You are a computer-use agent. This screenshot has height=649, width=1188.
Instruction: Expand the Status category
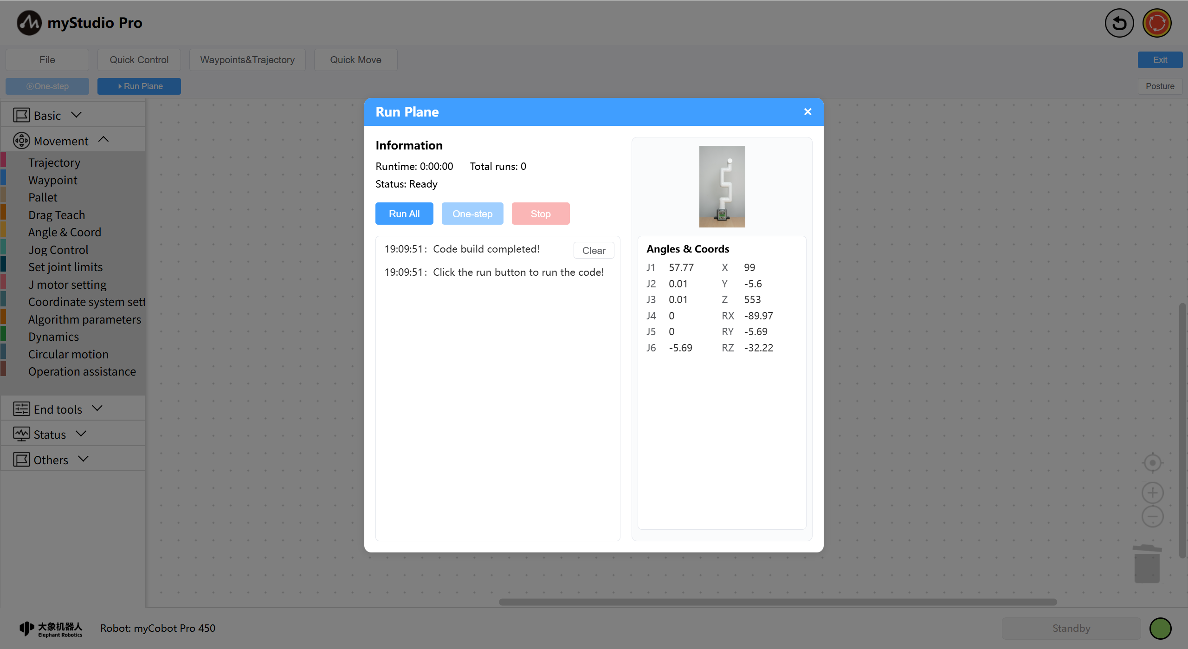50,434
